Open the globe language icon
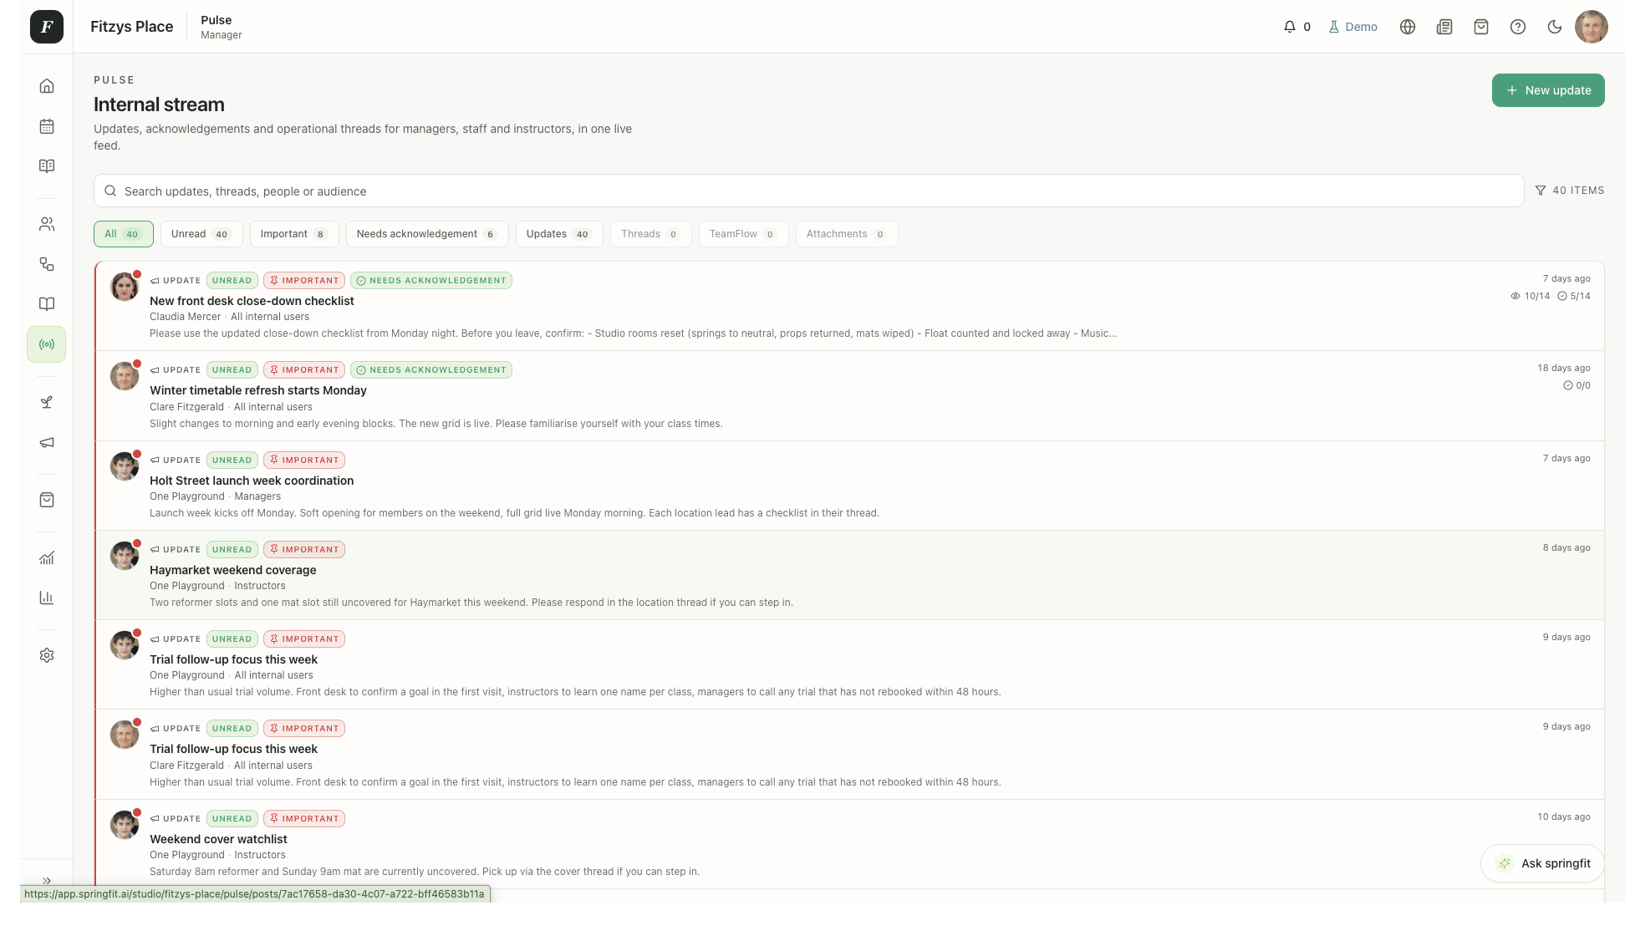This screenshot has width=1625, height=926. 1408,27
